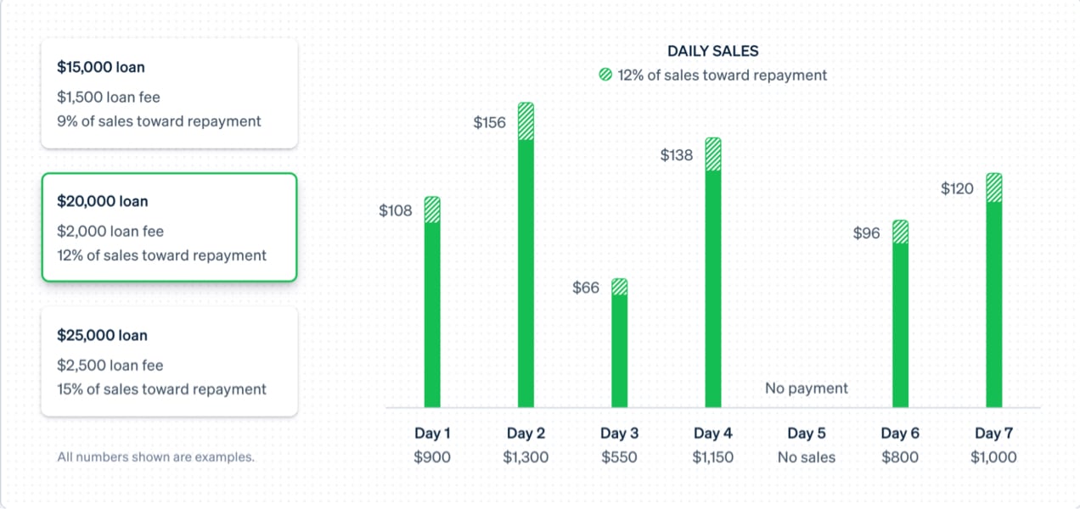Select the $15,000 loan option card
The height and width of the screenshot is (509, 1080).
[169, 94]
